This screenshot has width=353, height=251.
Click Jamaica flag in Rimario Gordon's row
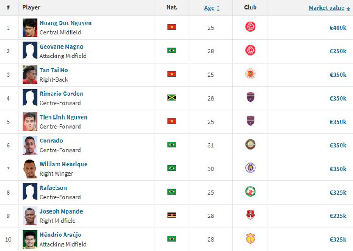coord(172,97)
